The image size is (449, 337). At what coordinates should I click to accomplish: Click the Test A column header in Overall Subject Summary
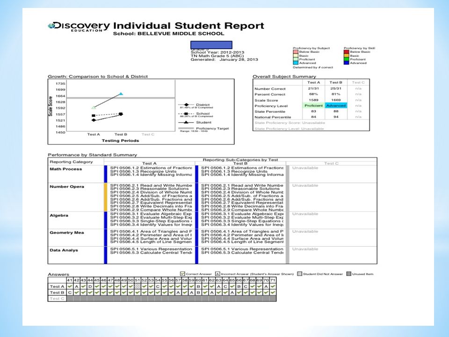pos(313,82)
